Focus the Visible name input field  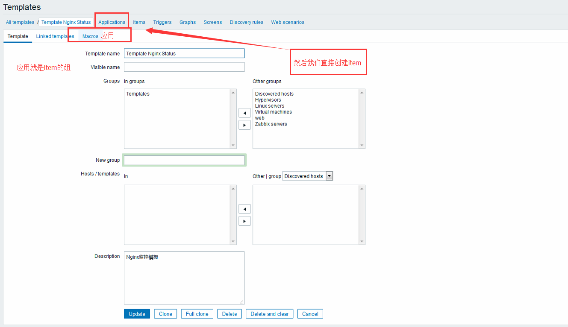pyautogui.click(x=184, y=67)
